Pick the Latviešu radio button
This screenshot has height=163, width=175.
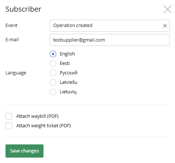pos(53,82)
